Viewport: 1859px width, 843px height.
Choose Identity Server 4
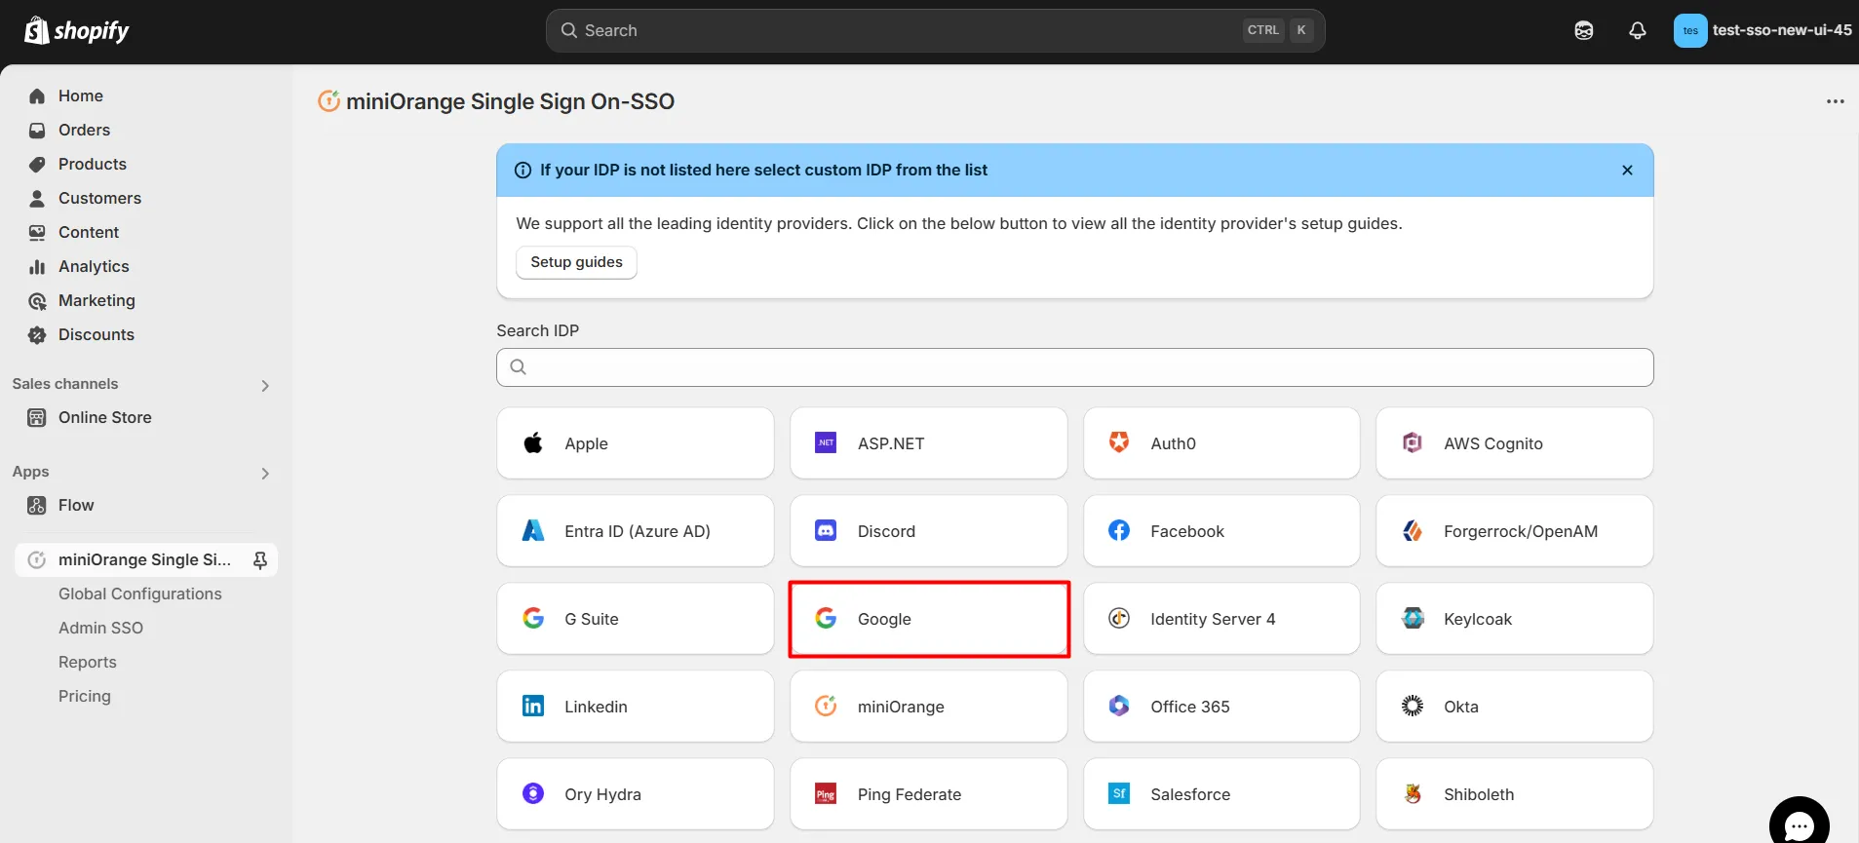point(1221,619)
